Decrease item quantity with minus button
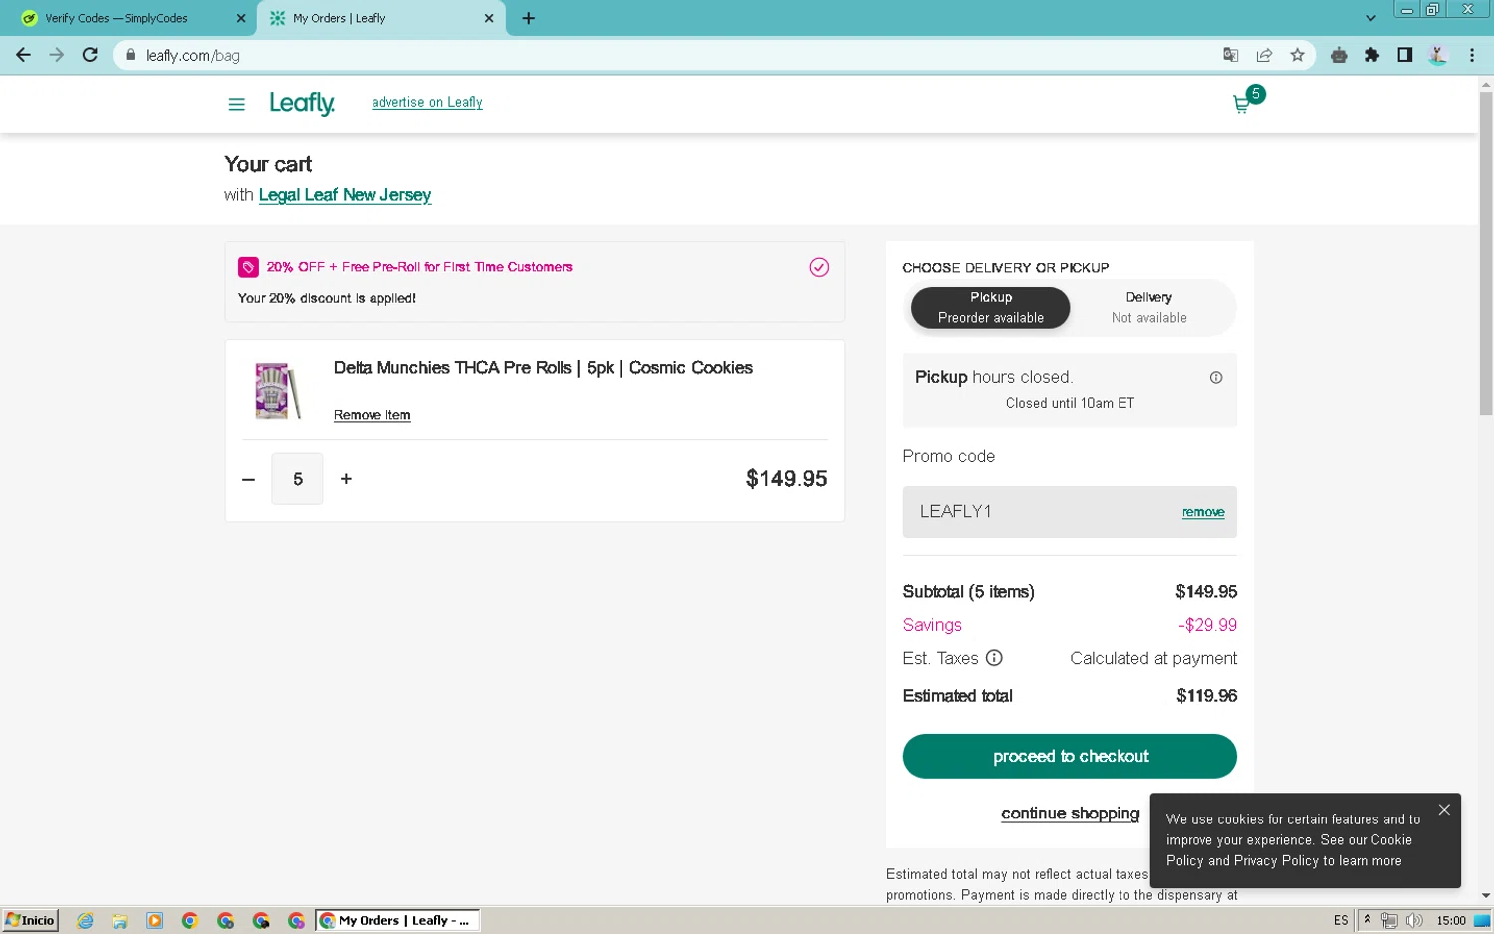1494x934 pixels. [x=248, y=479]
